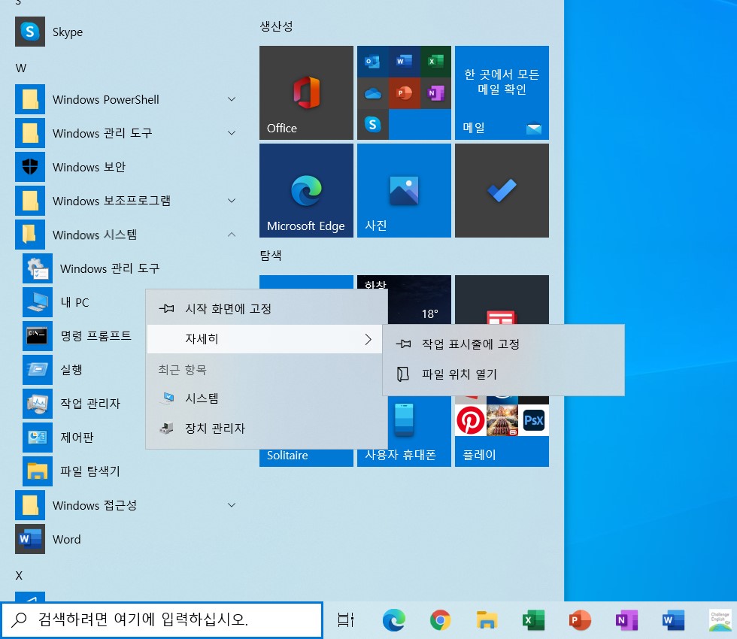Click Skype icon in Office apps tile
Viewport: 737px width, 639px height.
tap(373, 125)
